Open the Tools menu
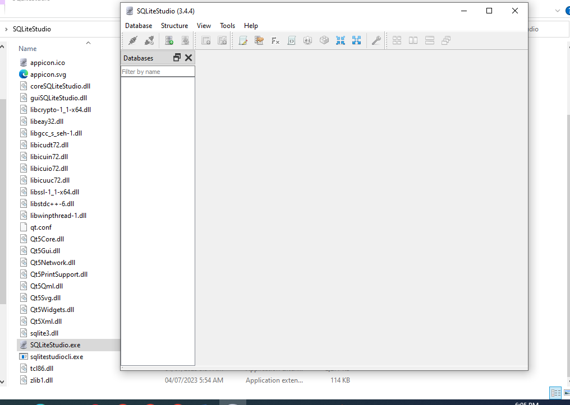Viewport: 570px width, 405px height. (227, 26)
